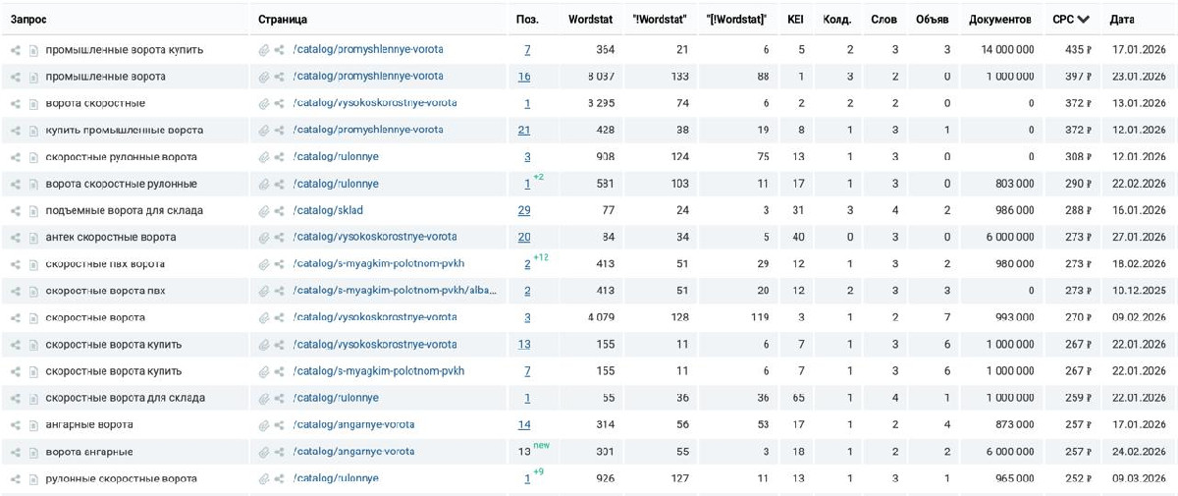Image resolution: width=1178 pixels, height=496 pixels.
Task: Open the /catalog/s-myagkim-polotnom-pvkh/alba... page link
Action: point(395,291)
